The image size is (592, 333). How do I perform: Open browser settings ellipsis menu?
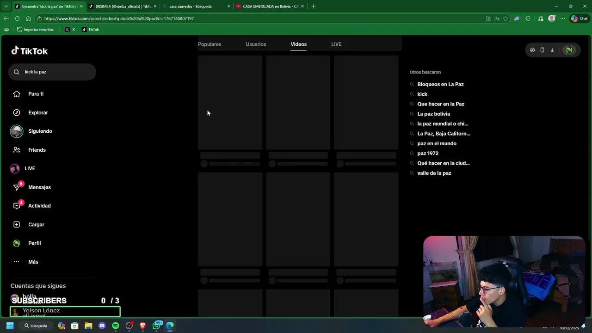pyautogui.click(x=562, y=18)
